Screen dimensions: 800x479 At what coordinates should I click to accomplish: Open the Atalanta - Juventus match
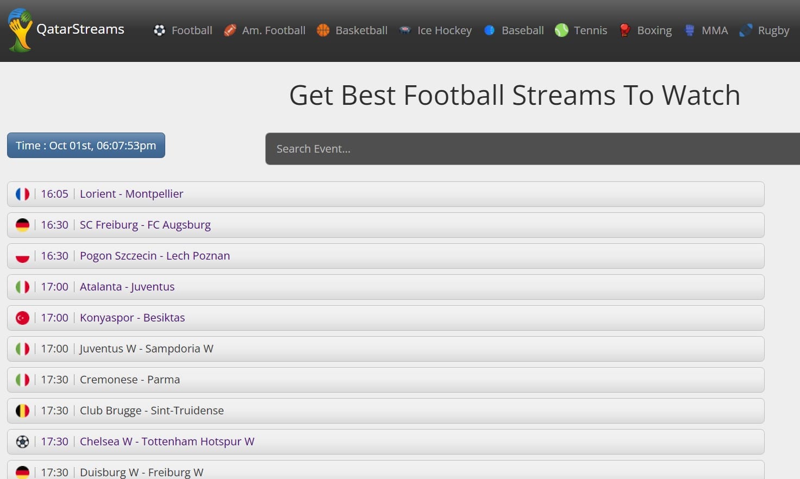pyautogui.click(x=127, y=287)
